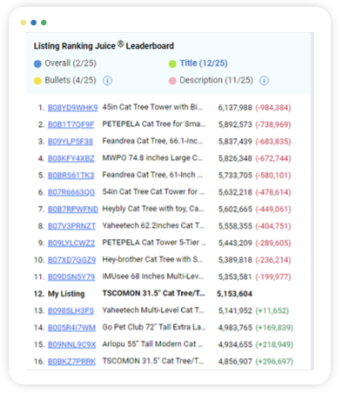
Task: Open info icon next to Description
Action: [264, 80]
